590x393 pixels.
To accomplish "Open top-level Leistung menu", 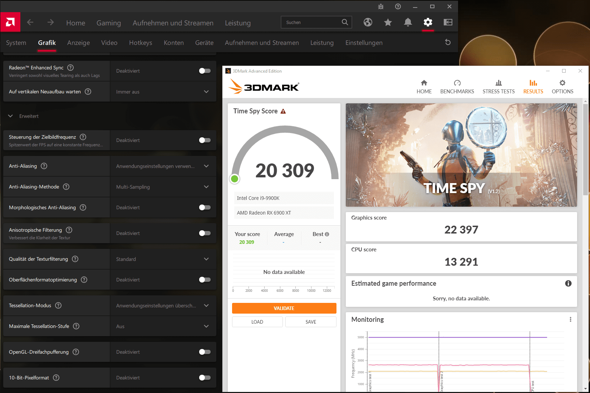I will (238, 23).
